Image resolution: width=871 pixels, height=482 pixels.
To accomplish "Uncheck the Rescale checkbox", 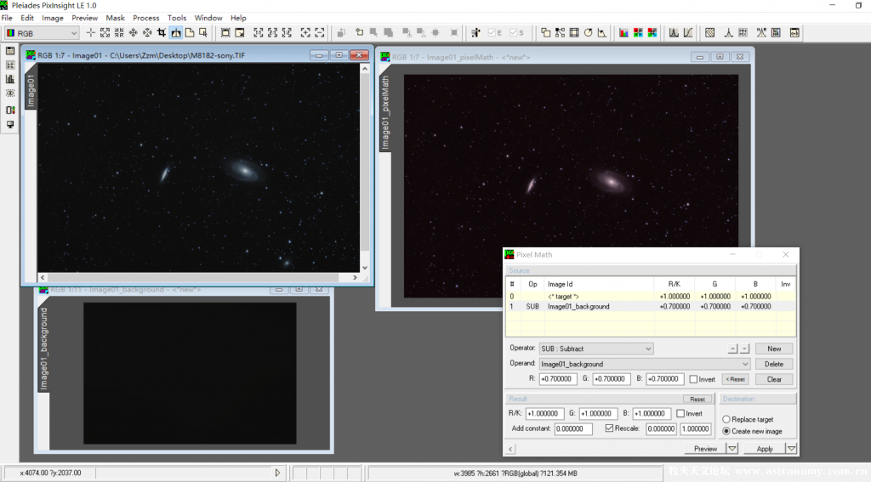I will click(x=609, y=428).
